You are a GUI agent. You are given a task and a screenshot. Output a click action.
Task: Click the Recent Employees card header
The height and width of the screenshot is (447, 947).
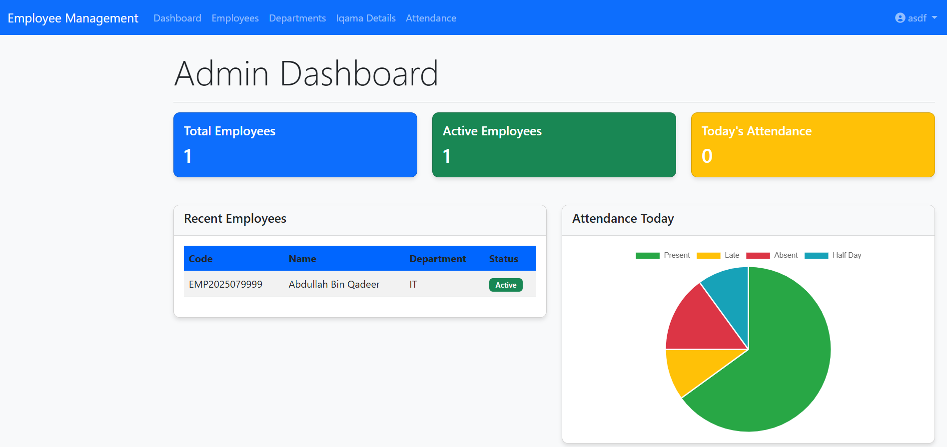click(x=360, y=220)
